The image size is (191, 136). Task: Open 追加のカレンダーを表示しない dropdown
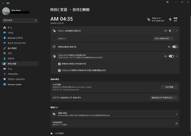click(x=164, y=97)
